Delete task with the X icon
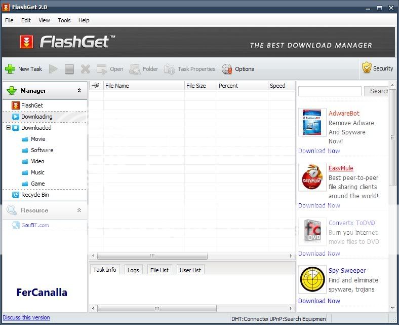 [x=86, y=69]
